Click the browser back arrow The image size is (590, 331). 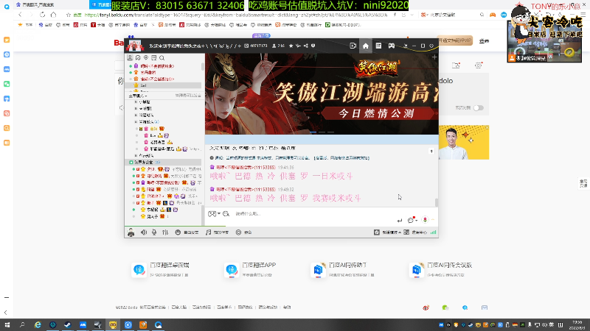(20, 15)
